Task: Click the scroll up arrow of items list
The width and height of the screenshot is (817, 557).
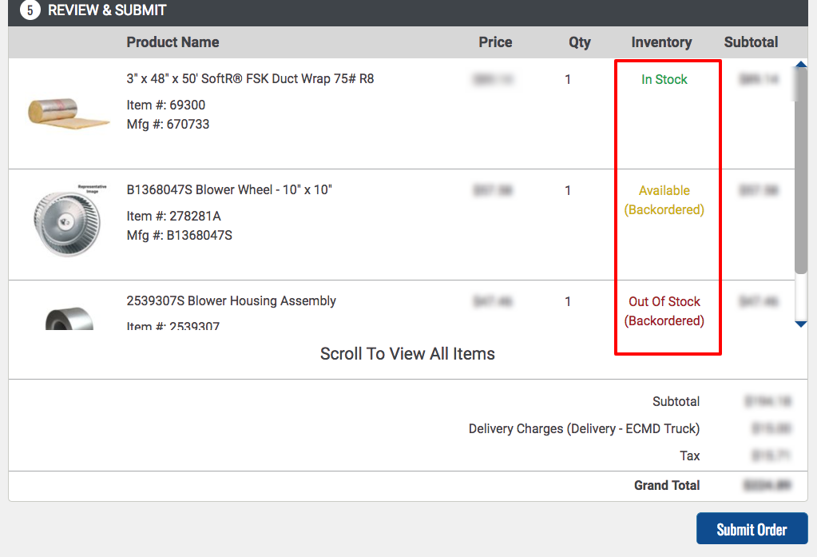Action: point(801,64)
